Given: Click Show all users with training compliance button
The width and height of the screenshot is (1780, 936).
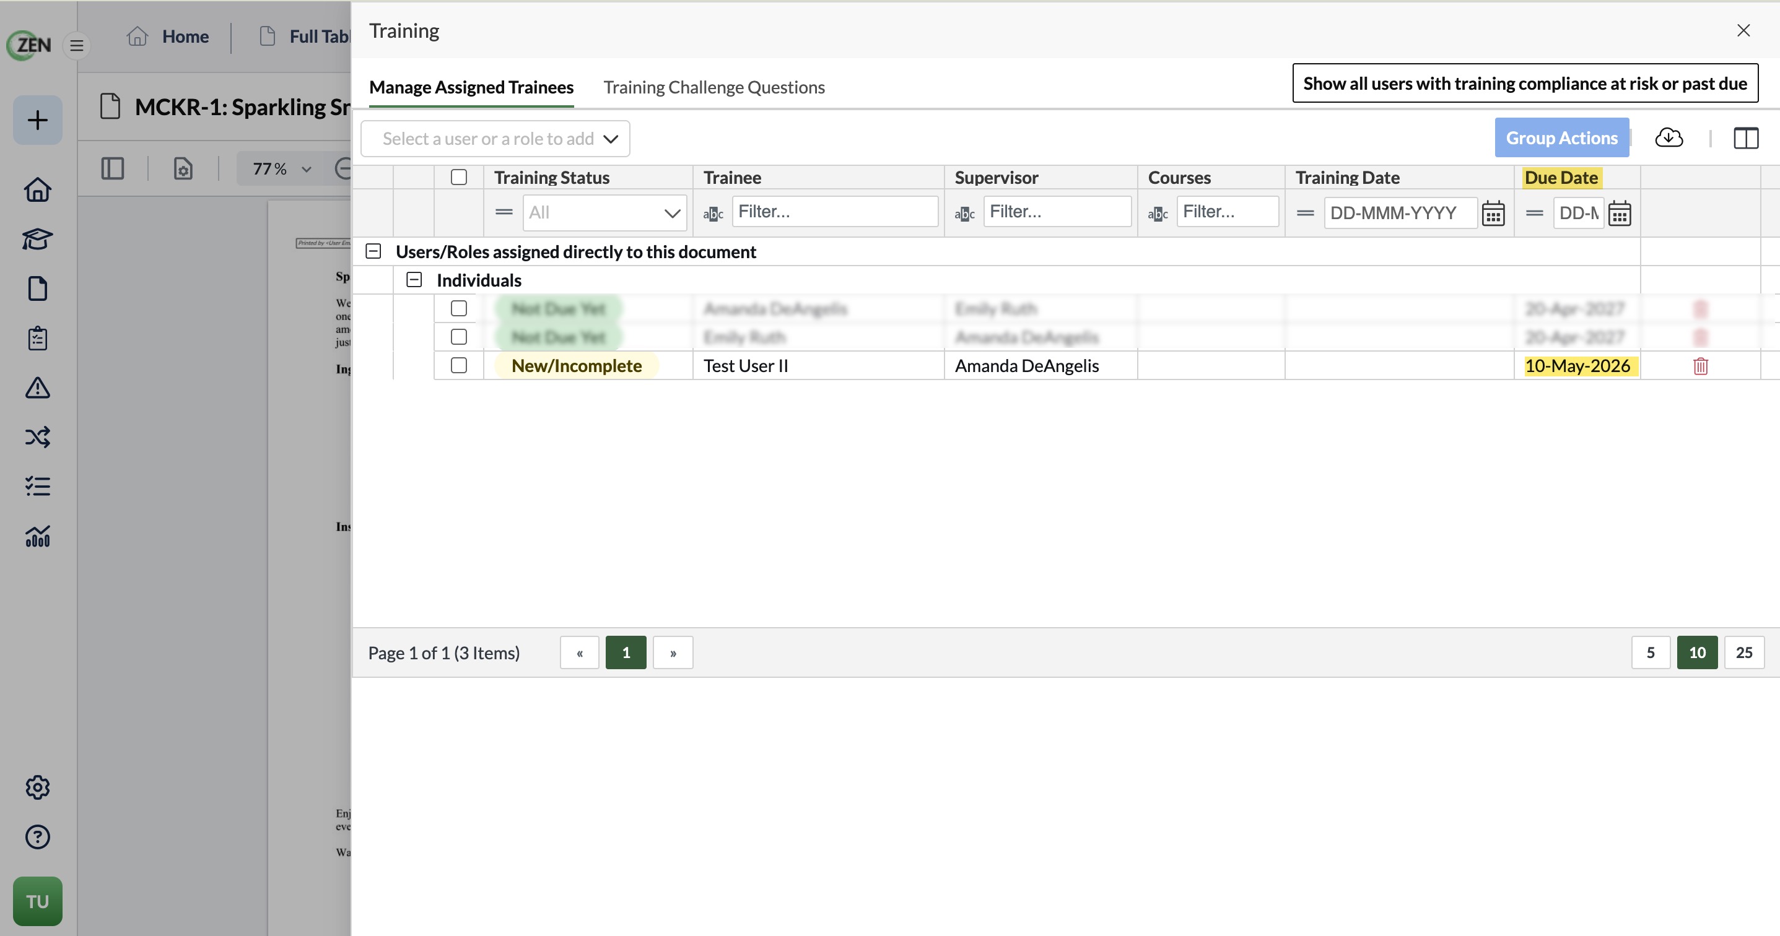Looking at the screenshot, I should click(1525, 84).
